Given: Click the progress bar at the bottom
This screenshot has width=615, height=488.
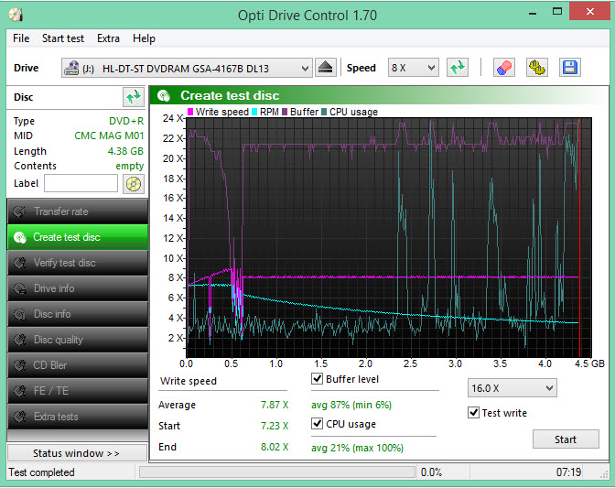Looking at the screenshot, I should [277, 472].
